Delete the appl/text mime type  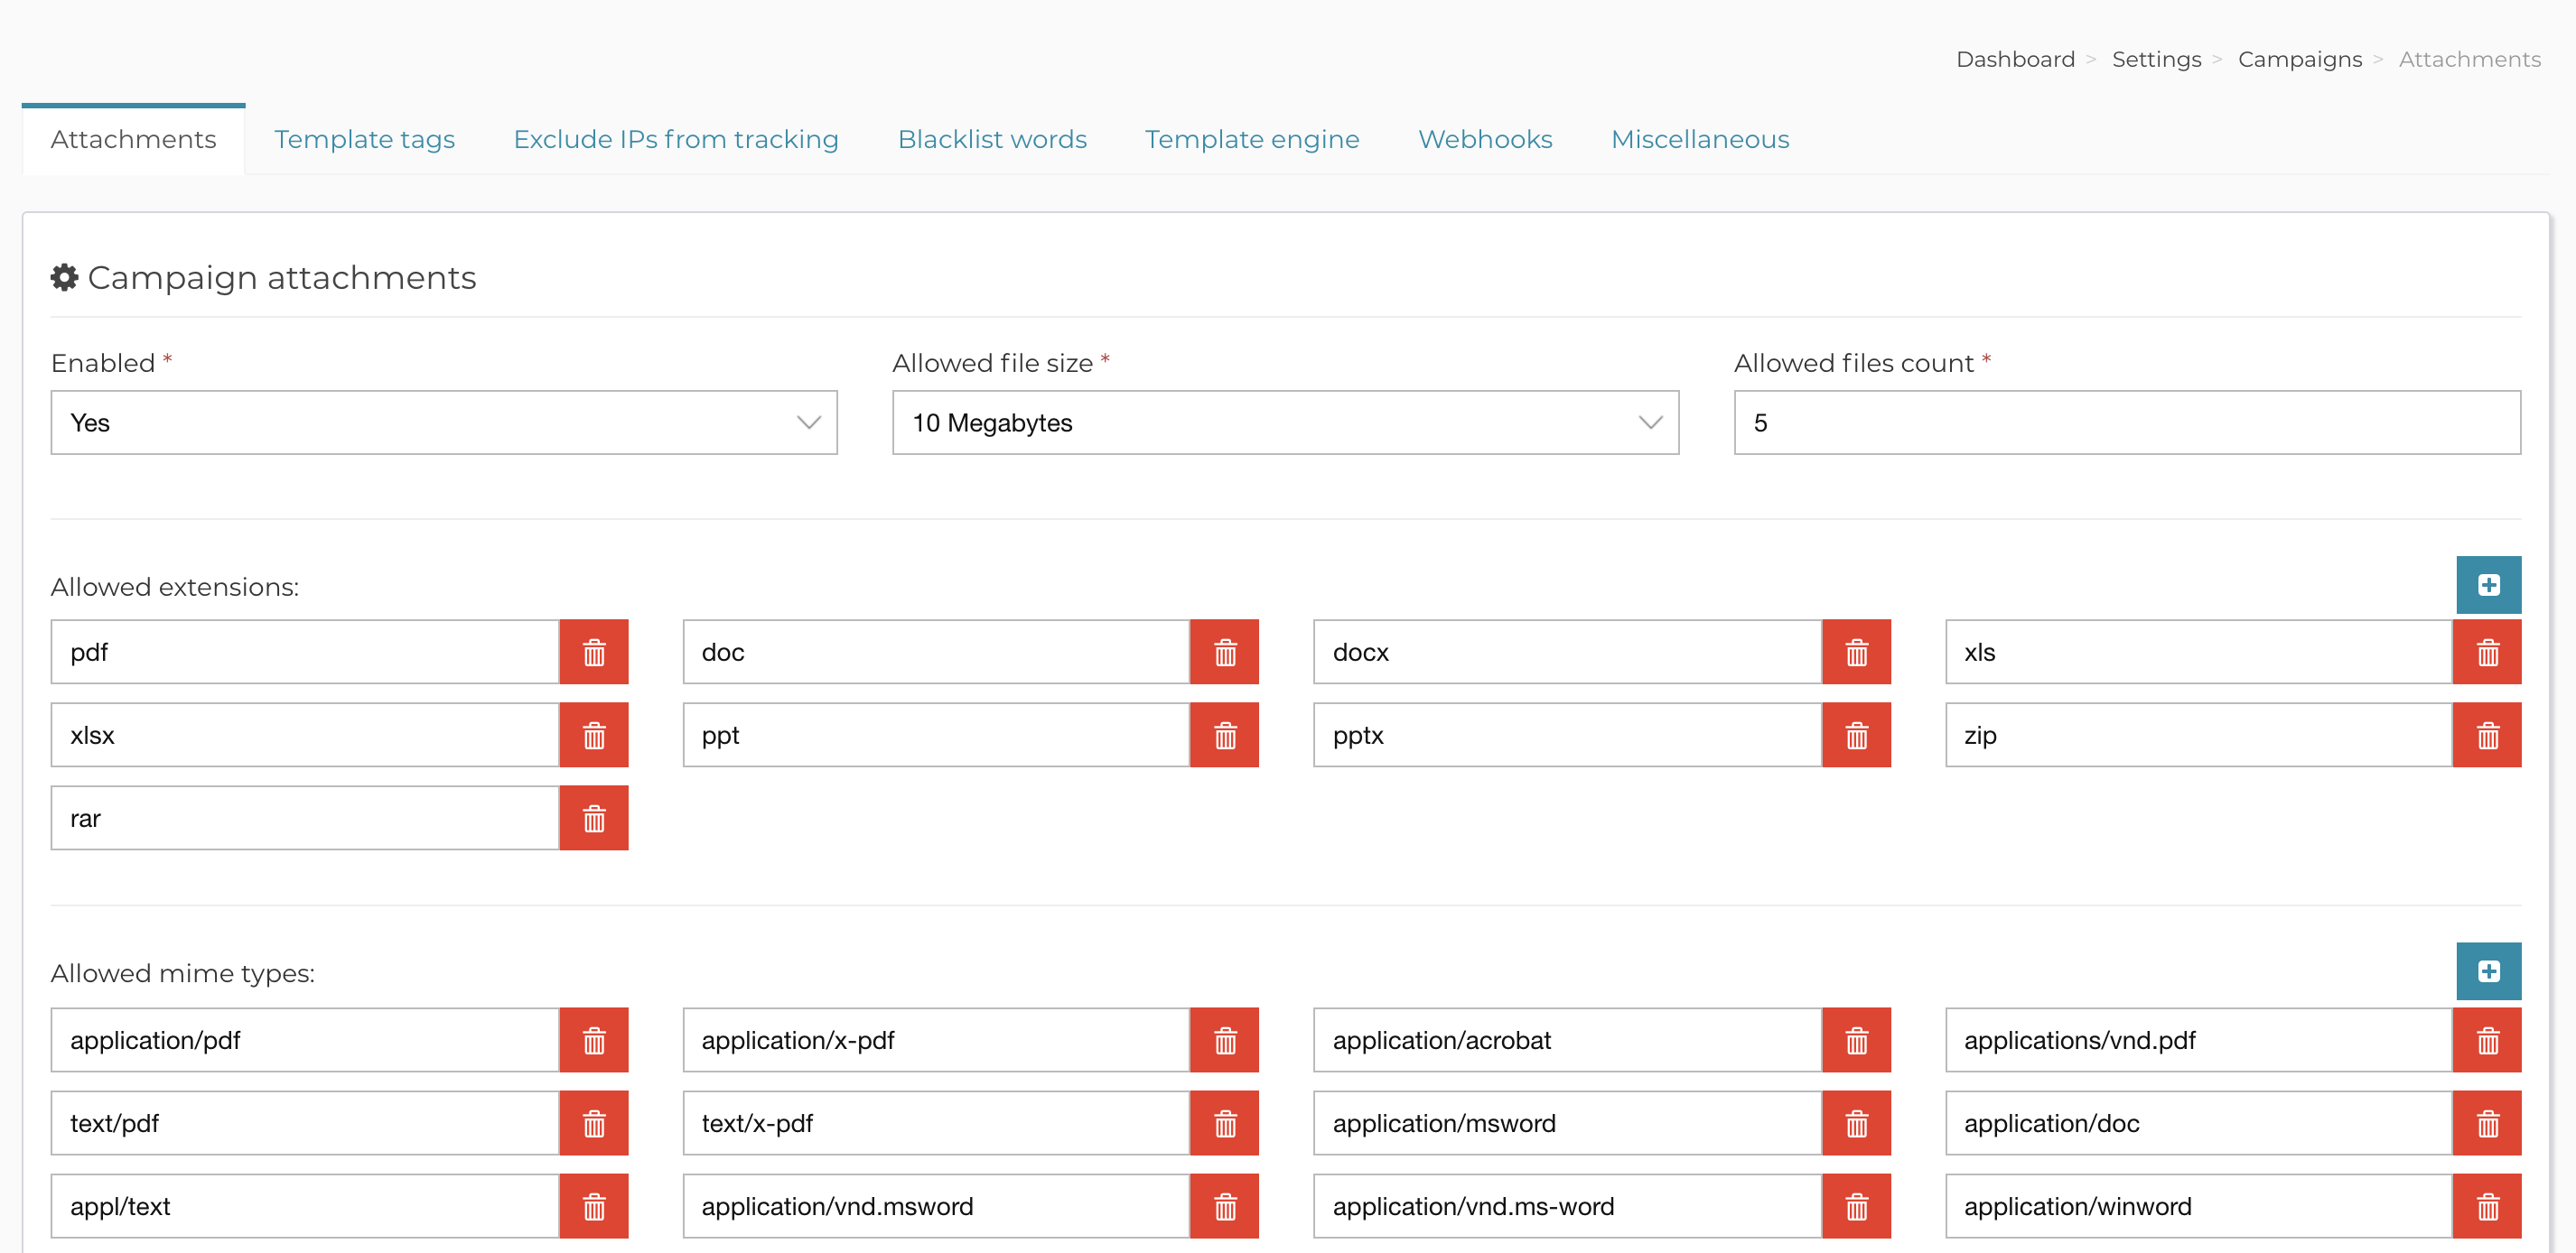coord(594,1205)
